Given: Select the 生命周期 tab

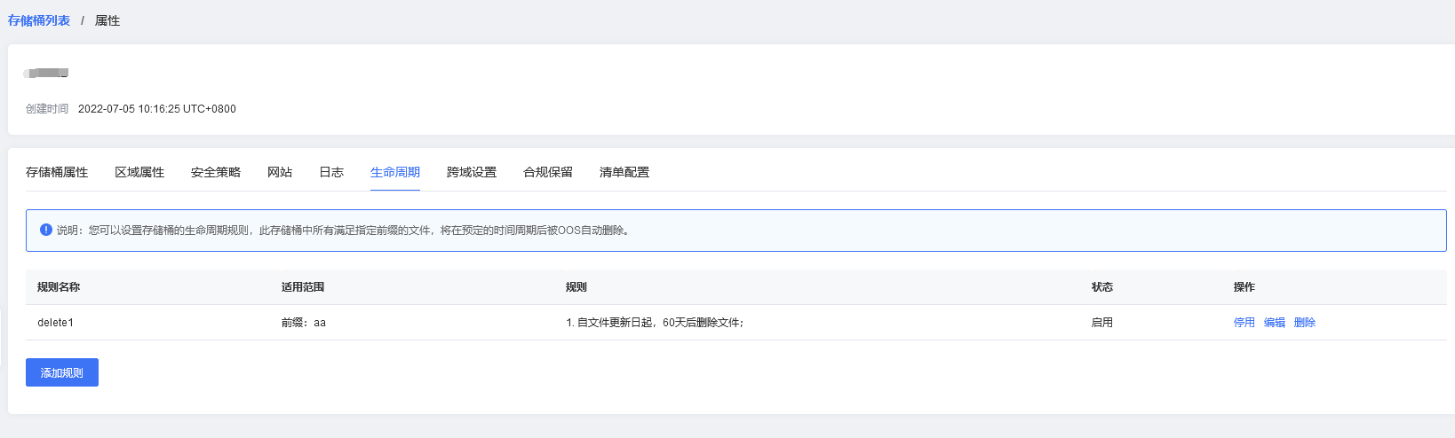Looking at the screenshot, I should (x=395, y=172).
